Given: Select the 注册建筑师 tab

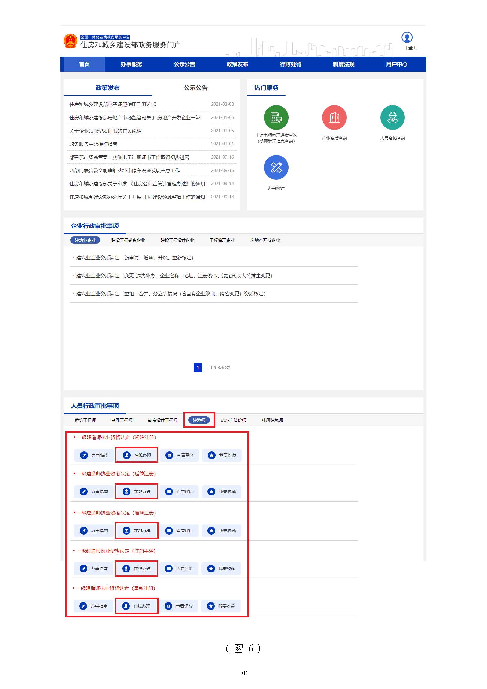Looking at the screenshot, I should point(272,420).
